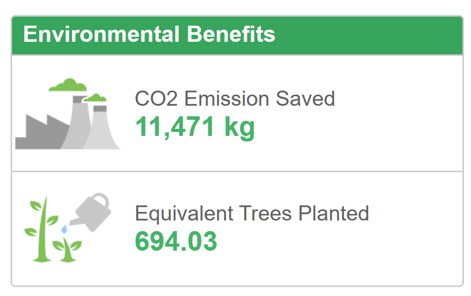Click the watering can handle
The height and width of the screenshot is (296, 471).
[x=101, y=200]
